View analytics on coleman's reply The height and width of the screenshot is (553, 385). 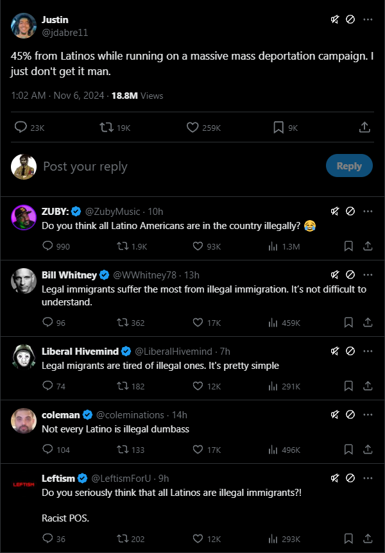(x=272, y=450)
